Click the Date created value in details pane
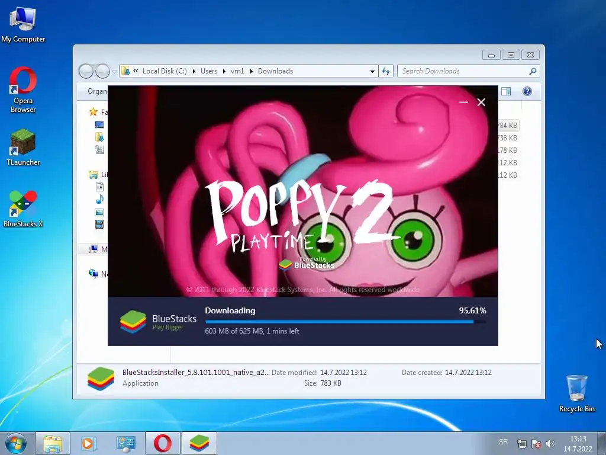The height and width of the screenshot is (455, 606). [x=468, y=373]
